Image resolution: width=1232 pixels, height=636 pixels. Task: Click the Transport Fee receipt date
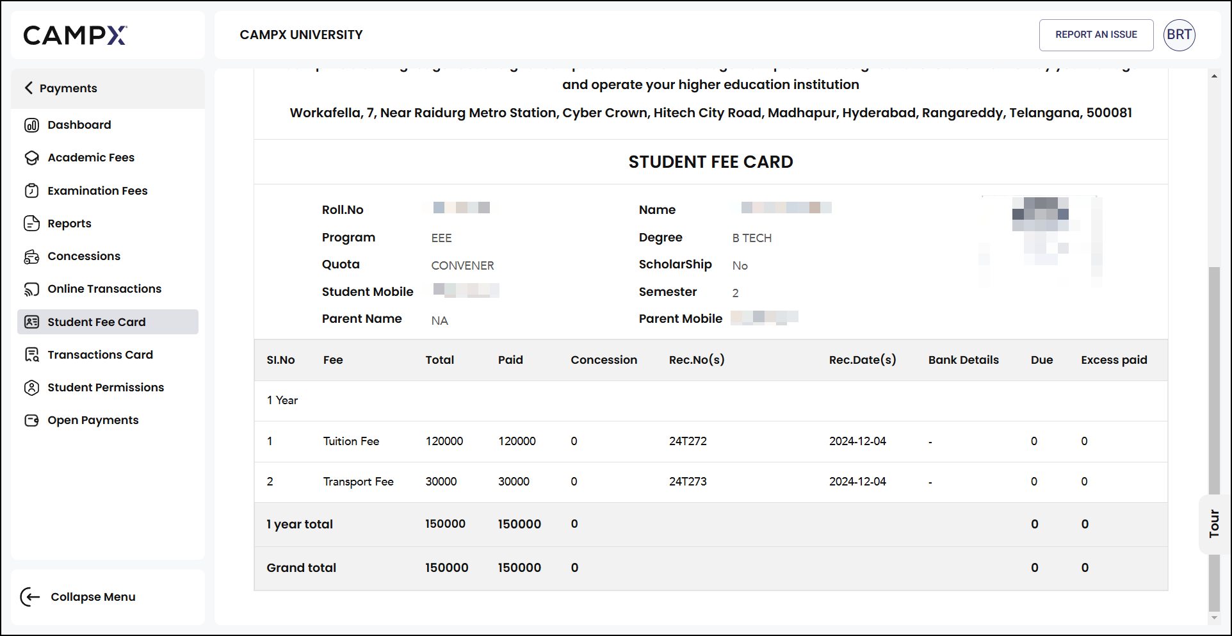pyautogui.click(x=857, y=482)
